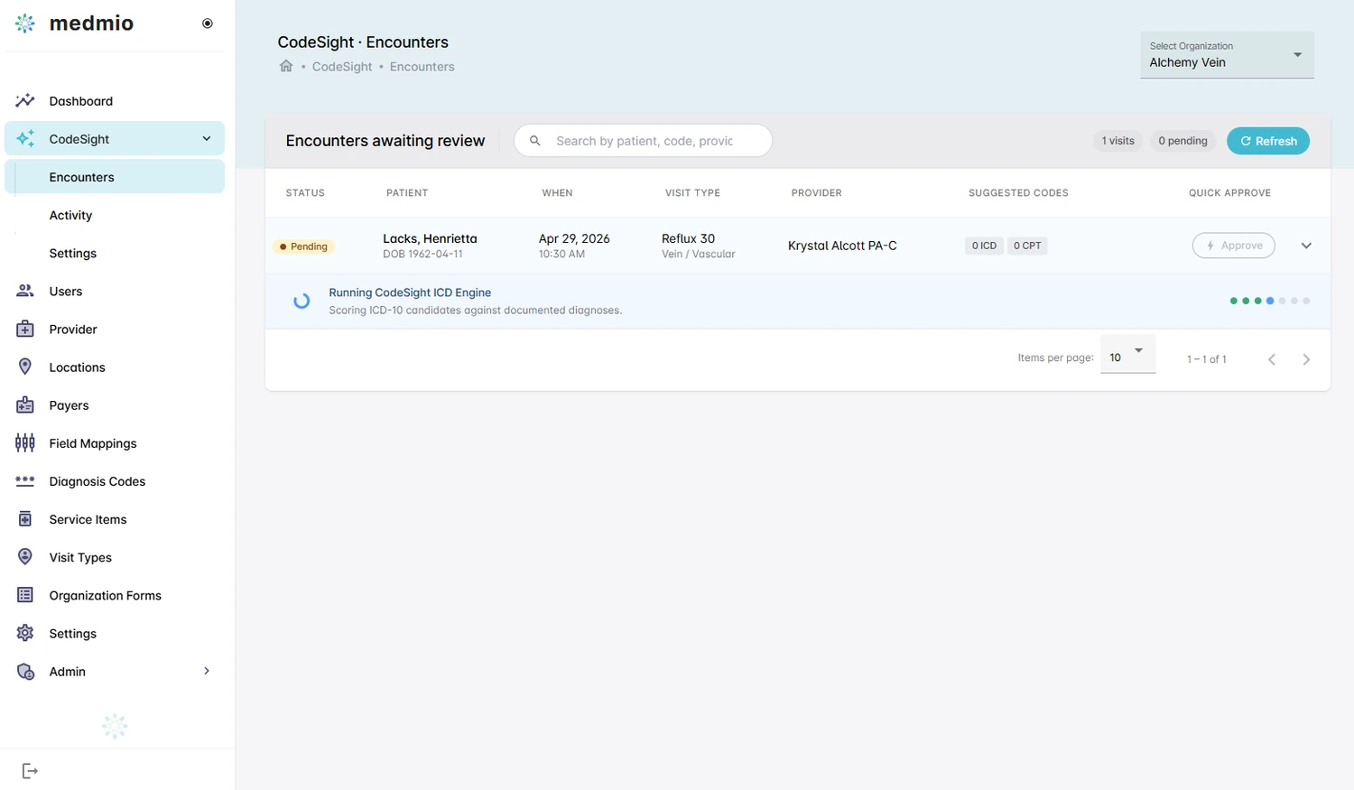Screen dimensions: 1354x790
Task: Click the Visit Types icon
Action: coord(25,556)
